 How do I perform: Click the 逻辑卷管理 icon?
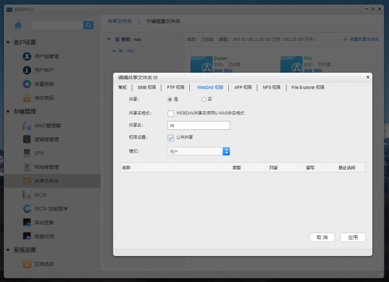pyautogui.click(x=27, y=139)
